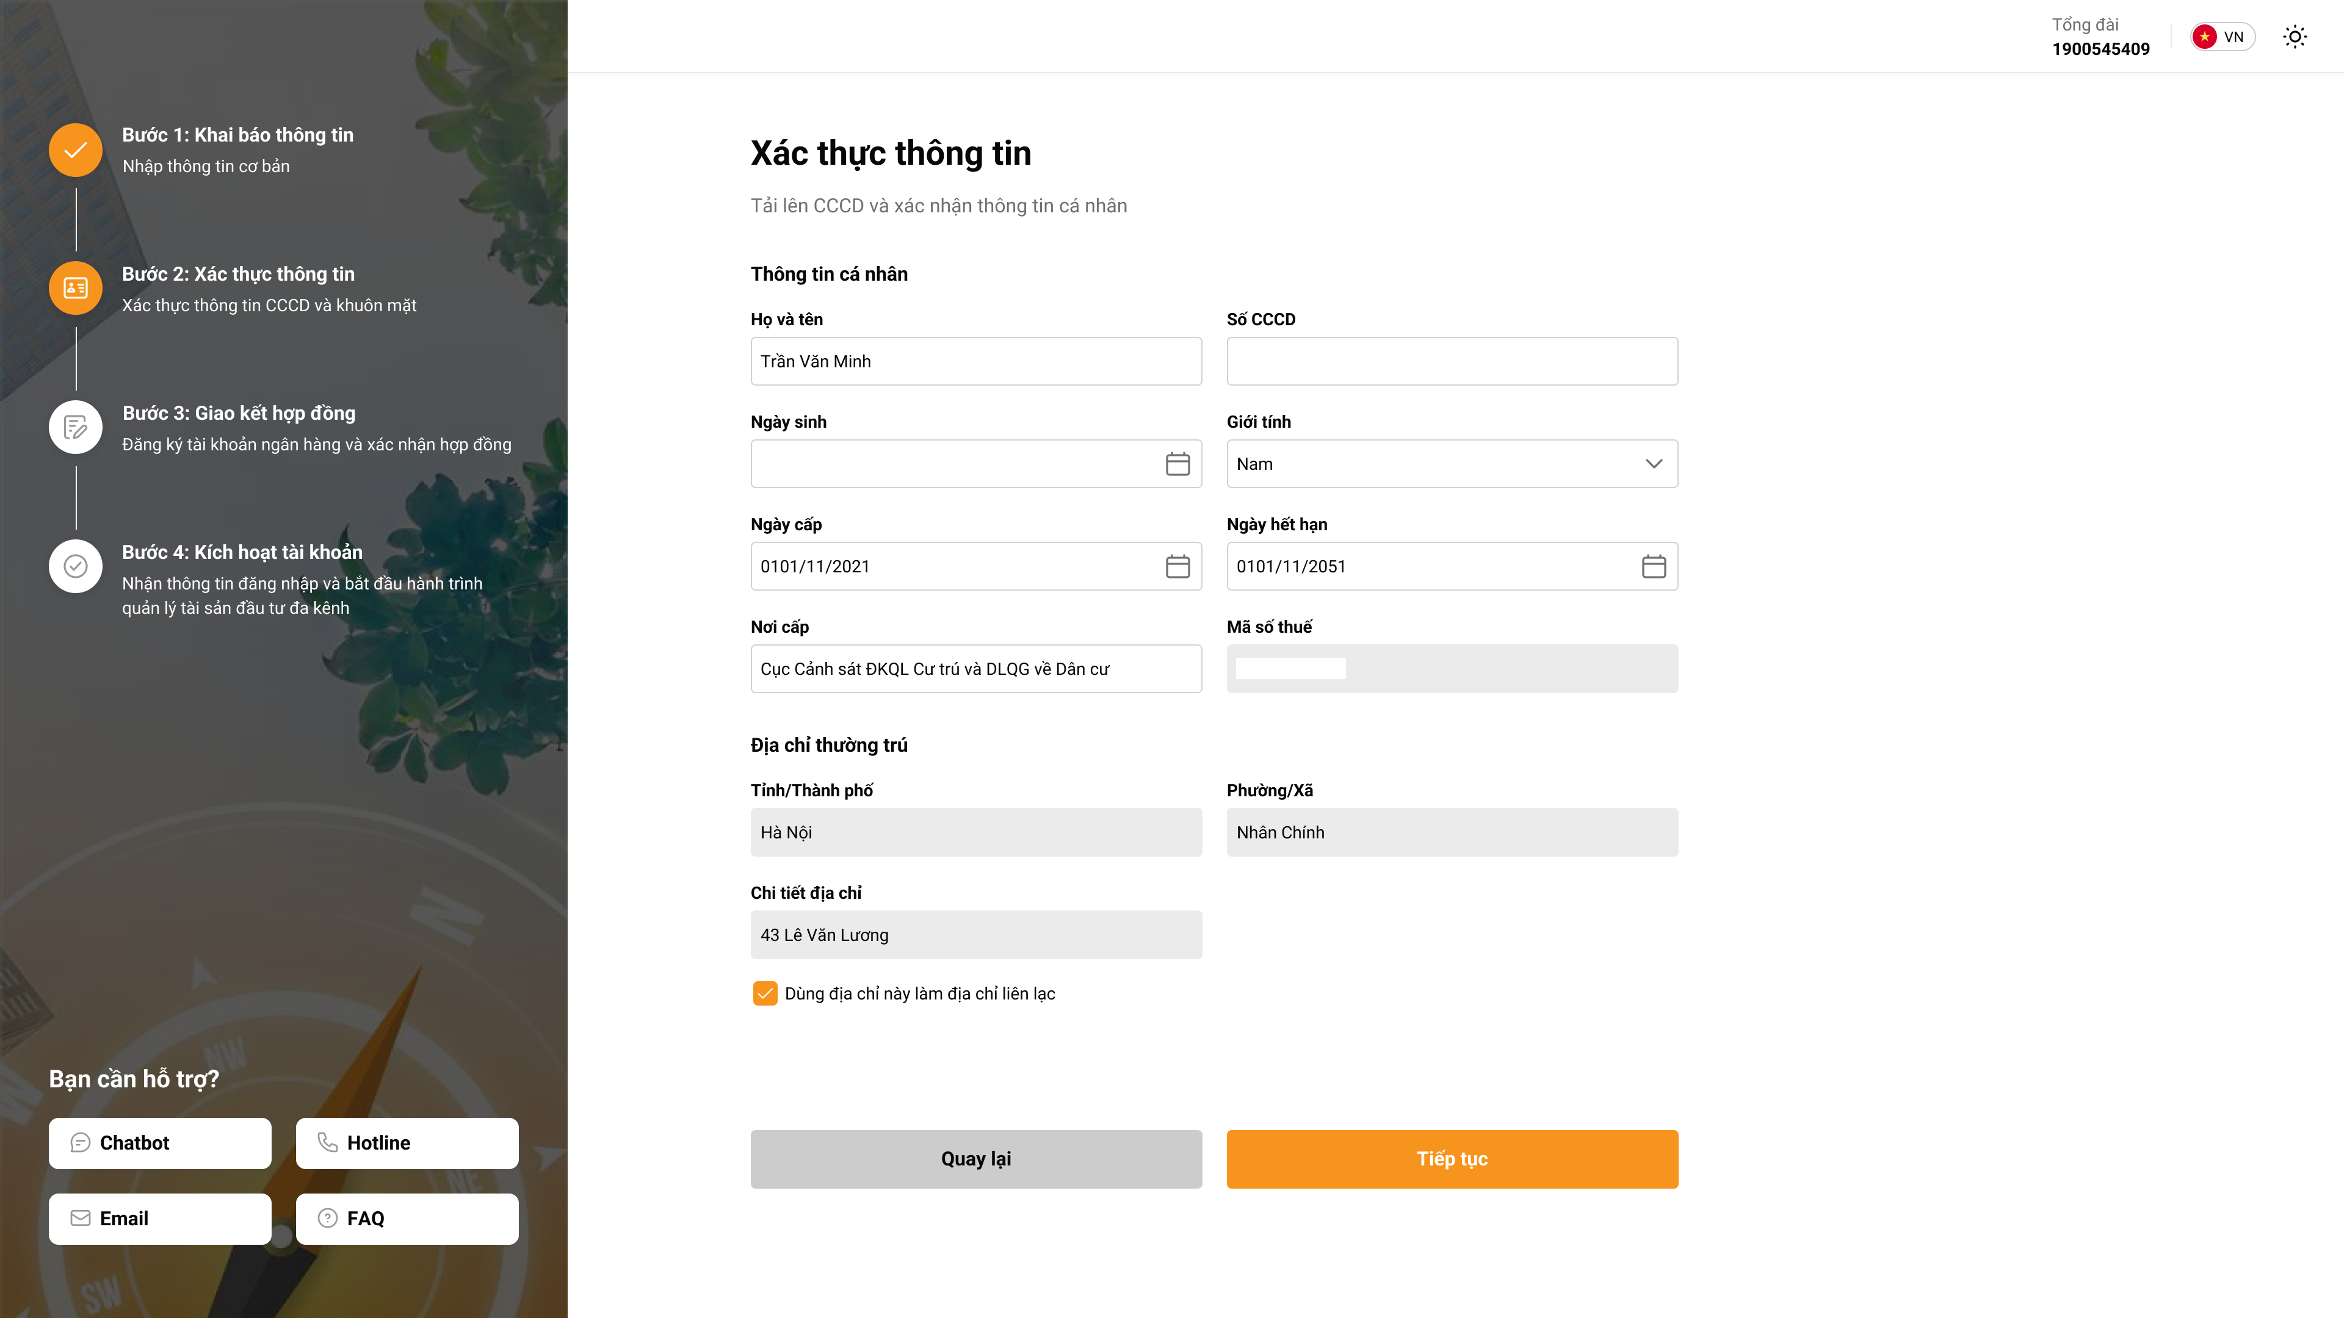
Task: Click the Nơi cấp input field
Action: coord(977,669)
